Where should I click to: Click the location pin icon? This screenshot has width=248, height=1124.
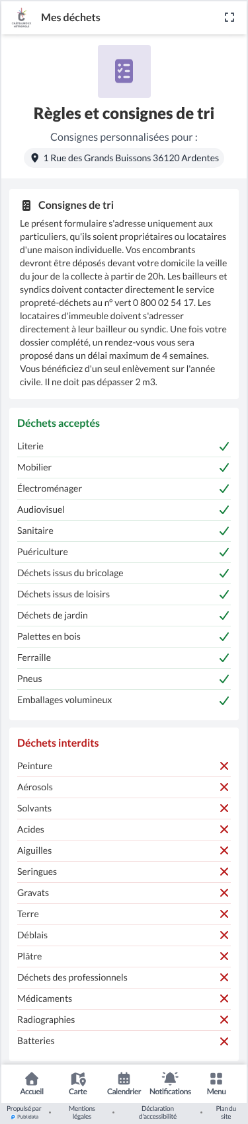point(35,159)
